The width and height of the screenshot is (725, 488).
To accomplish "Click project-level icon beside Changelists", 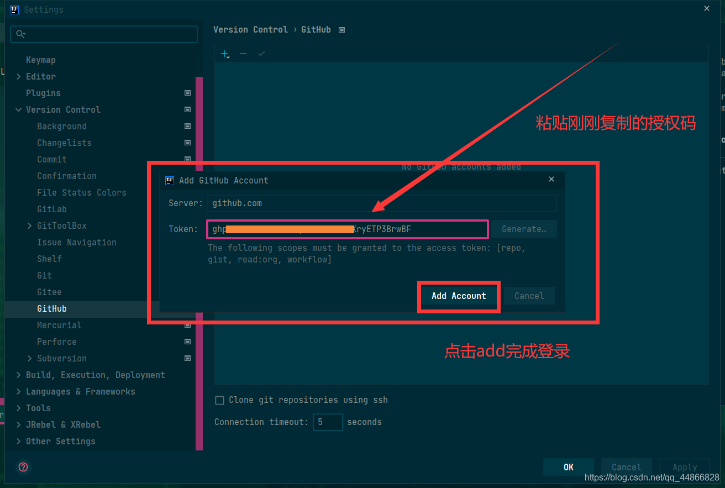I will pos(187,143).
